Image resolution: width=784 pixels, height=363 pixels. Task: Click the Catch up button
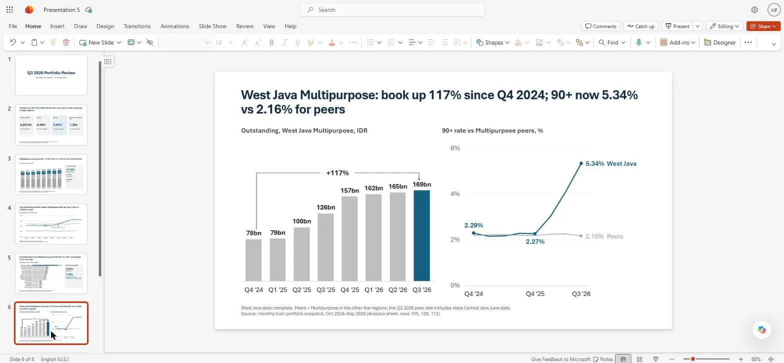[x=640, y=26]
